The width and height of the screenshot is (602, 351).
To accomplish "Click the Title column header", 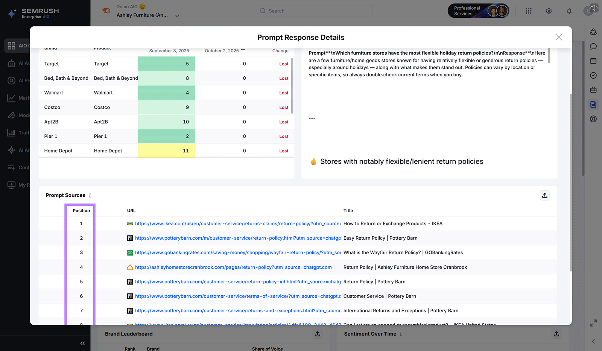I will [348, 211].
